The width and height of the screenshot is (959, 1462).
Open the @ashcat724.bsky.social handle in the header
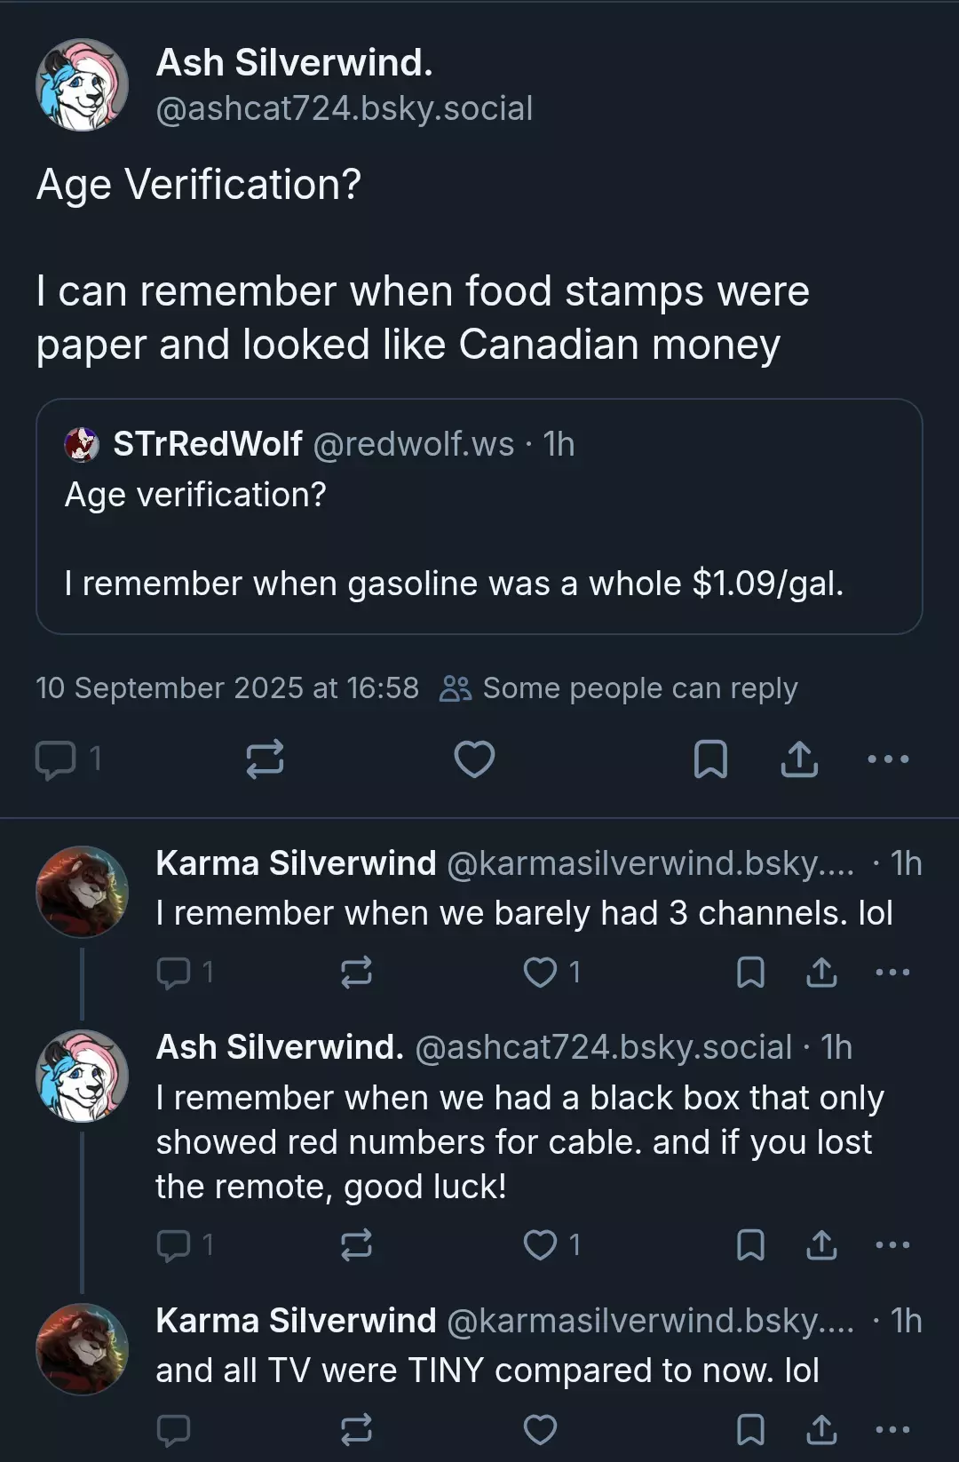click(345, 108)
